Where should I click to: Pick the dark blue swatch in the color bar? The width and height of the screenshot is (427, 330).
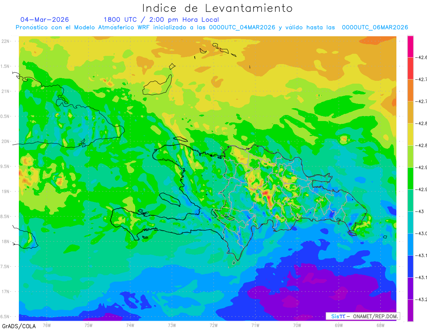[x=410, y=266]
